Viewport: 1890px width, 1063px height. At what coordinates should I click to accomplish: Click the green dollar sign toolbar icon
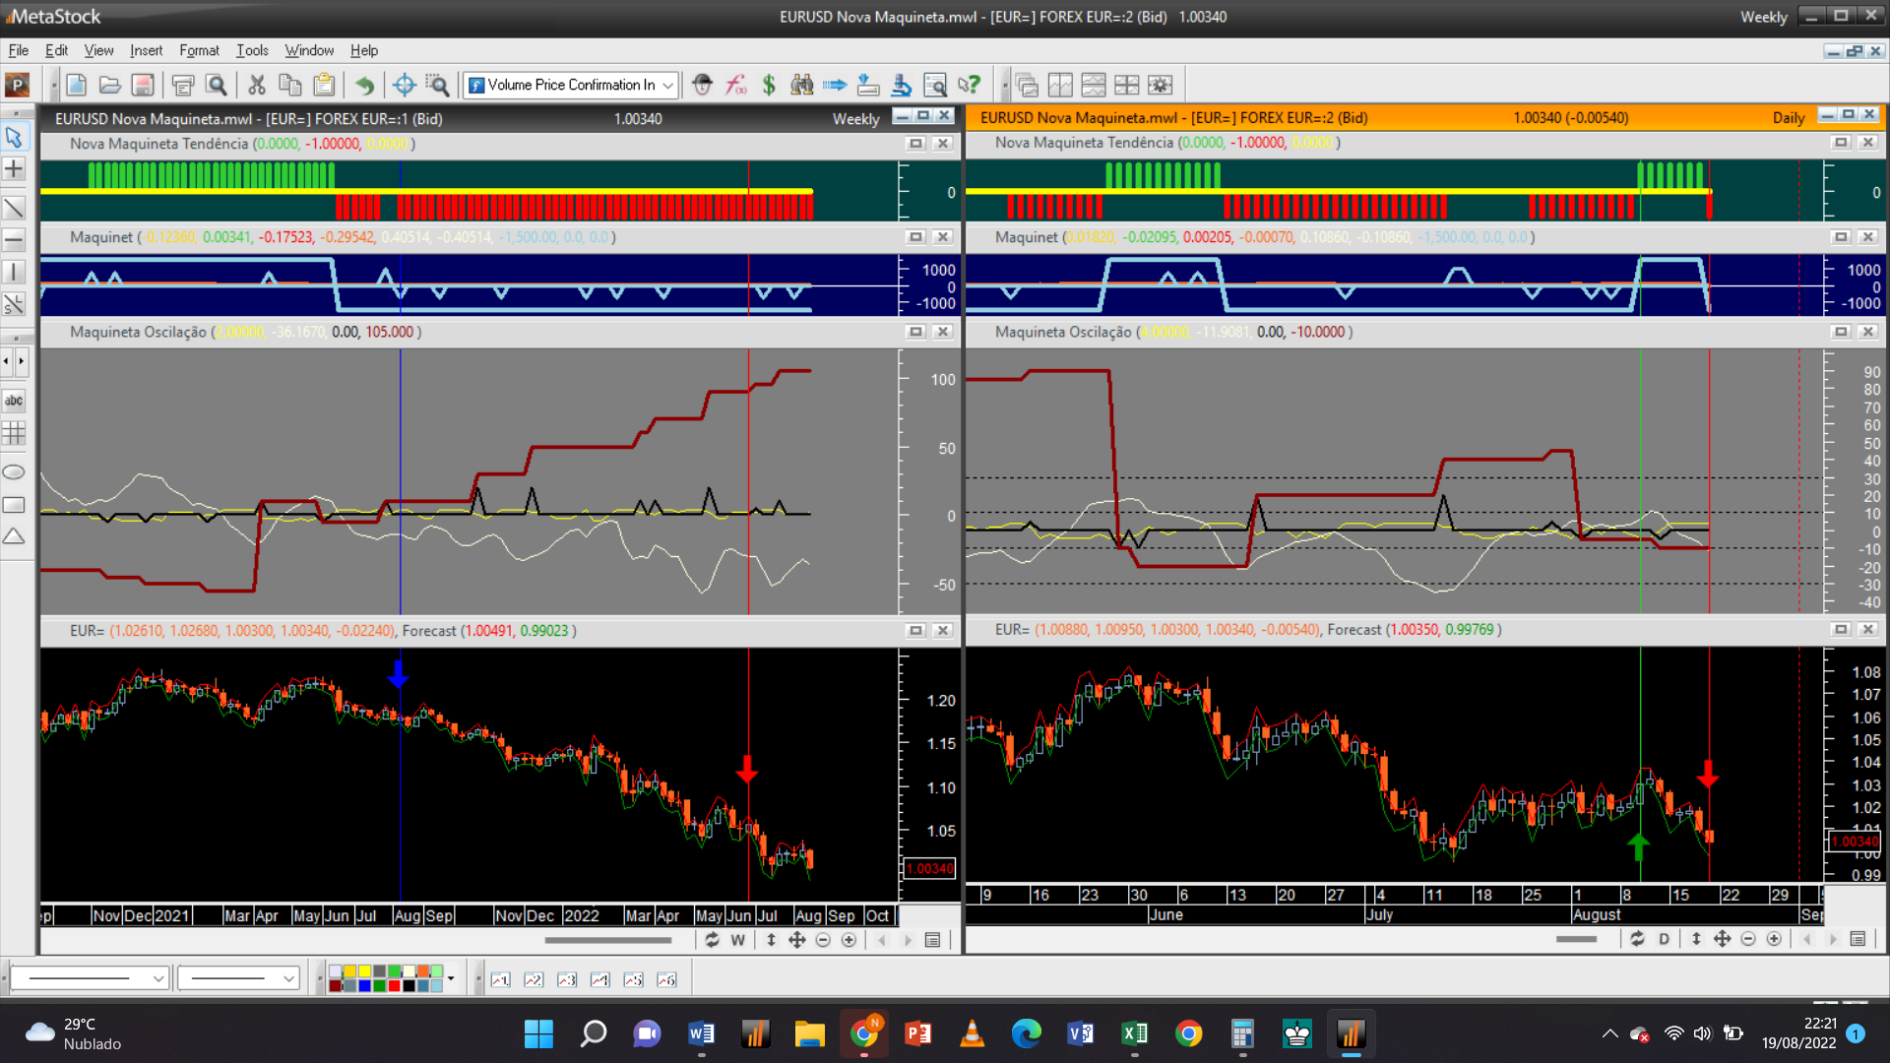click(x=769, y=86)
